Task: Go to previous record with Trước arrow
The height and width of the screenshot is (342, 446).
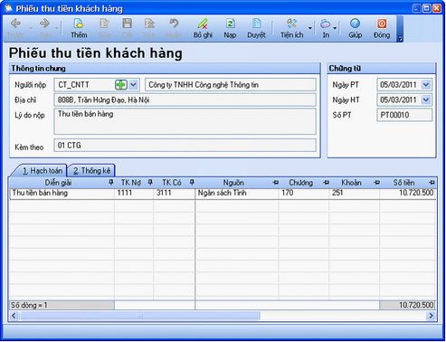Action: (x=15, y=28)
